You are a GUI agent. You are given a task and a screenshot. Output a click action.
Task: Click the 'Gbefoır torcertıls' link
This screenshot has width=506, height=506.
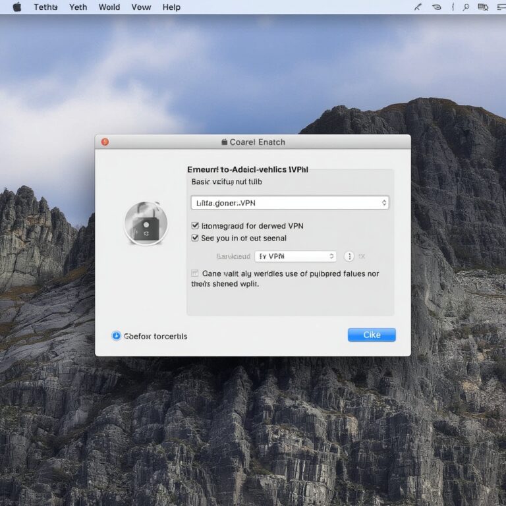(x=155, y=336)
